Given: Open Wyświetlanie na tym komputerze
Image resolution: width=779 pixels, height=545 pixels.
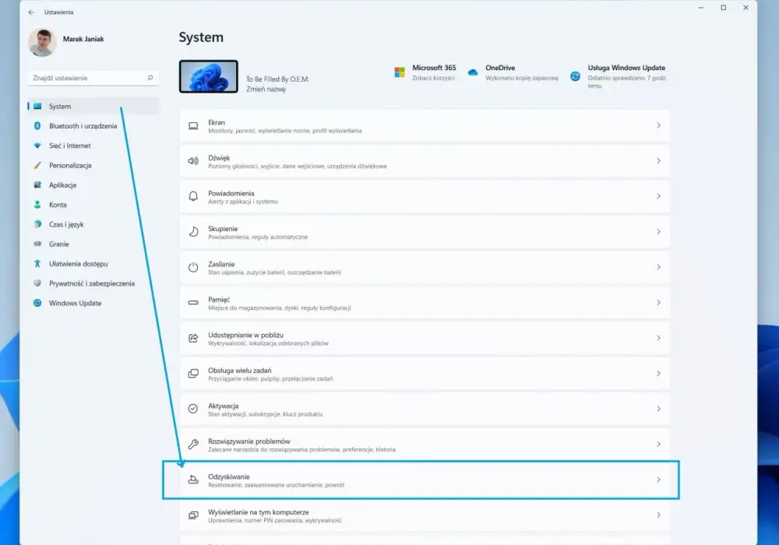Looking at the screenshot, I should point(425,515).
